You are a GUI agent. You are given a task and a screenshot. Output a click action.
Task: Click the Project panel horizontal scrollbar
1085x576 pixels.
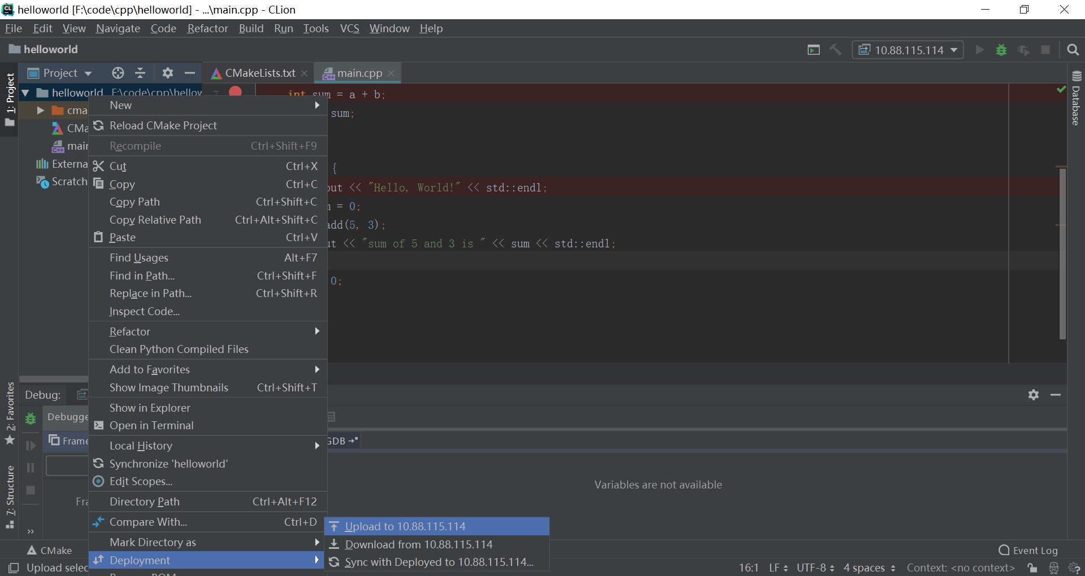54,379
